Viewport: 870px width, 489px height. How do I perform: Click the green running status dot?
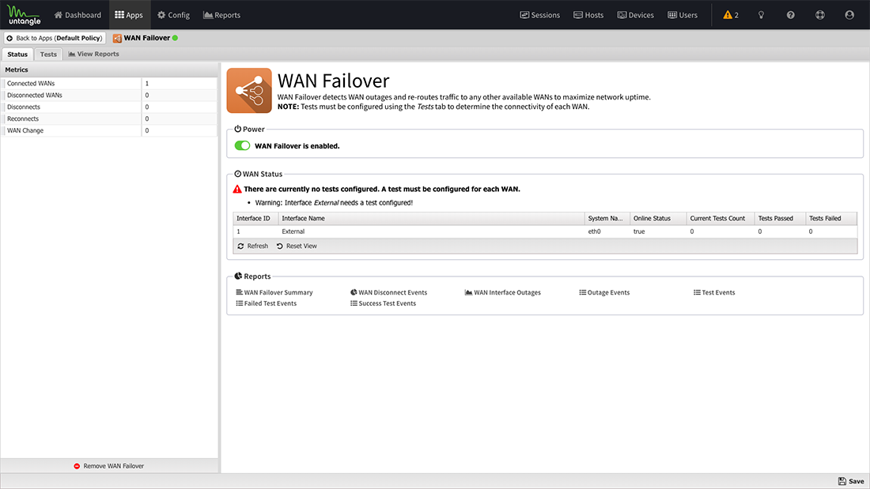175,38
